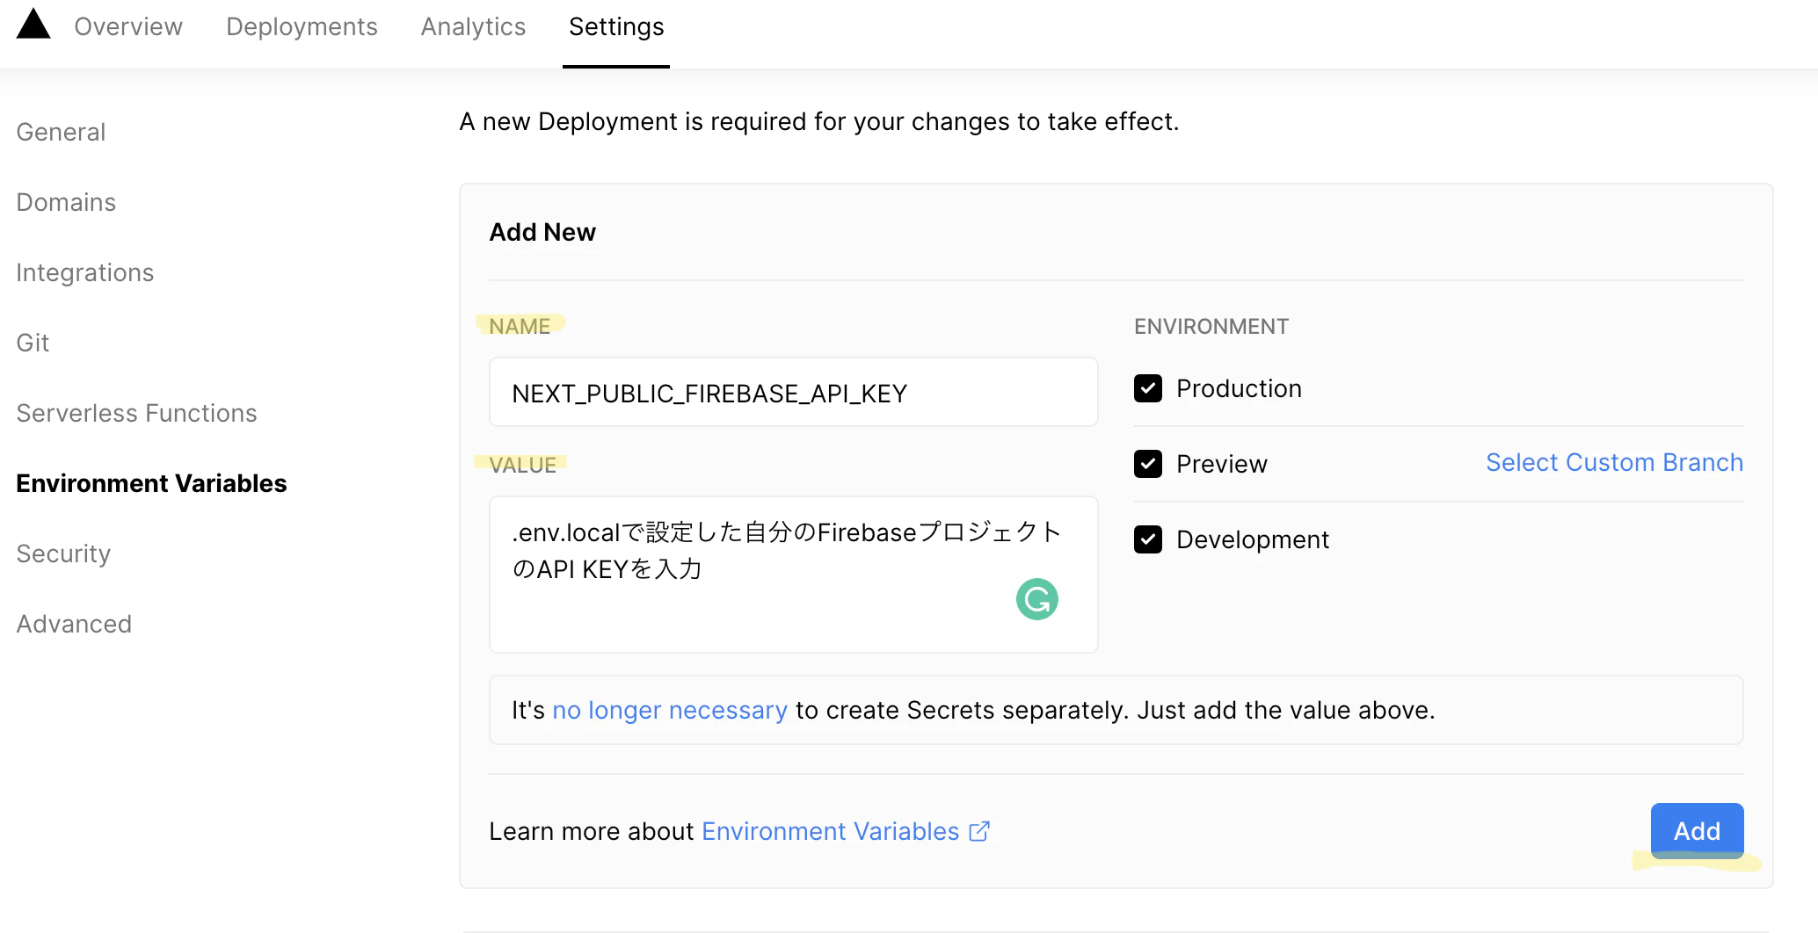Viewport: 1818px width, 933px height.
Task: Navigate to Domains in the sidebar
Action: [x=66, y=202]
